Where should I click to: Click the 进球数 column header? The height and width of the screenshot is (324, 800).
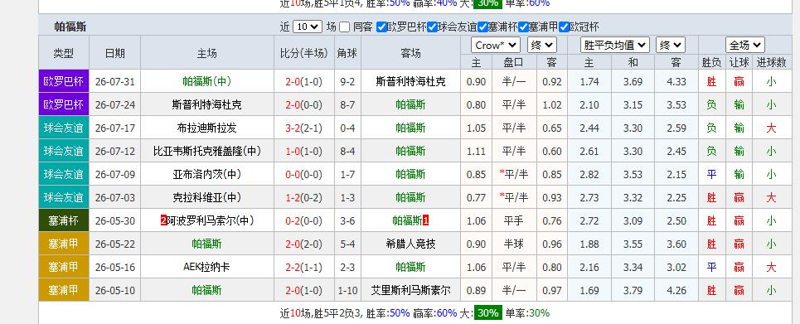(771, 62)
